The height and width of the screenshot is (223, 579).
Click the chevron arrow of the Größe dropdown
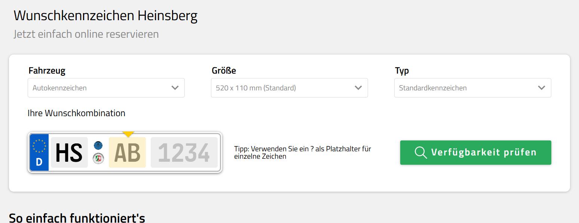(x=358, y=88)
